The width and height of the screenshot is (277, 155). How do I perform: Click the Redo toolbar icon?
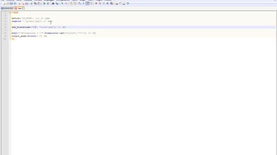coord(48,3)
